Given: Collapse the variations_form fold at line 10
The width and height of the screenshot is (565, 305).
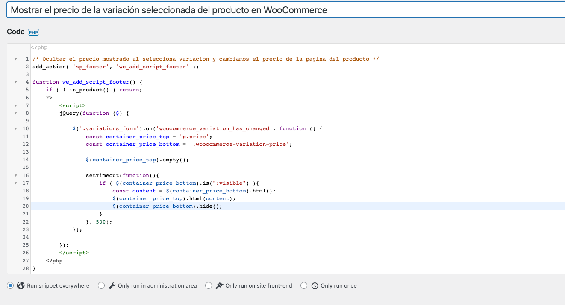Looking at the screenshot, I should click(x=16, y=129).
